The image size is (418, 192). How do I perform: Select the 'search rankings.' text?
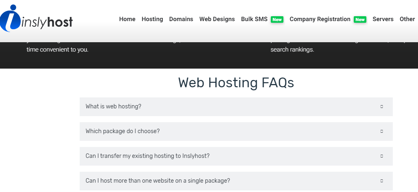coord(292,50)
